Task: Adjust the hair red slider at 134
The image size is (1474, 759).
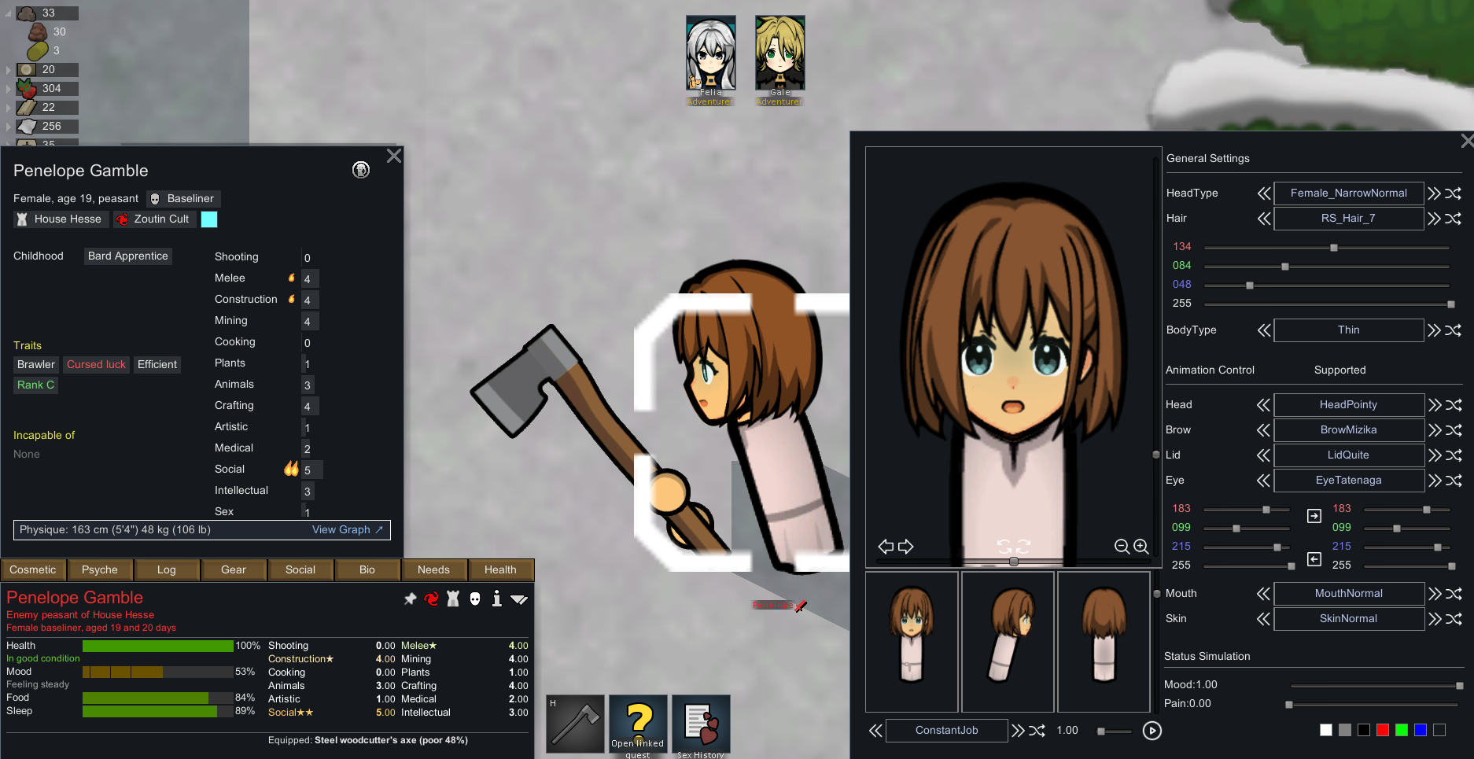Action: coord(1327,248)
